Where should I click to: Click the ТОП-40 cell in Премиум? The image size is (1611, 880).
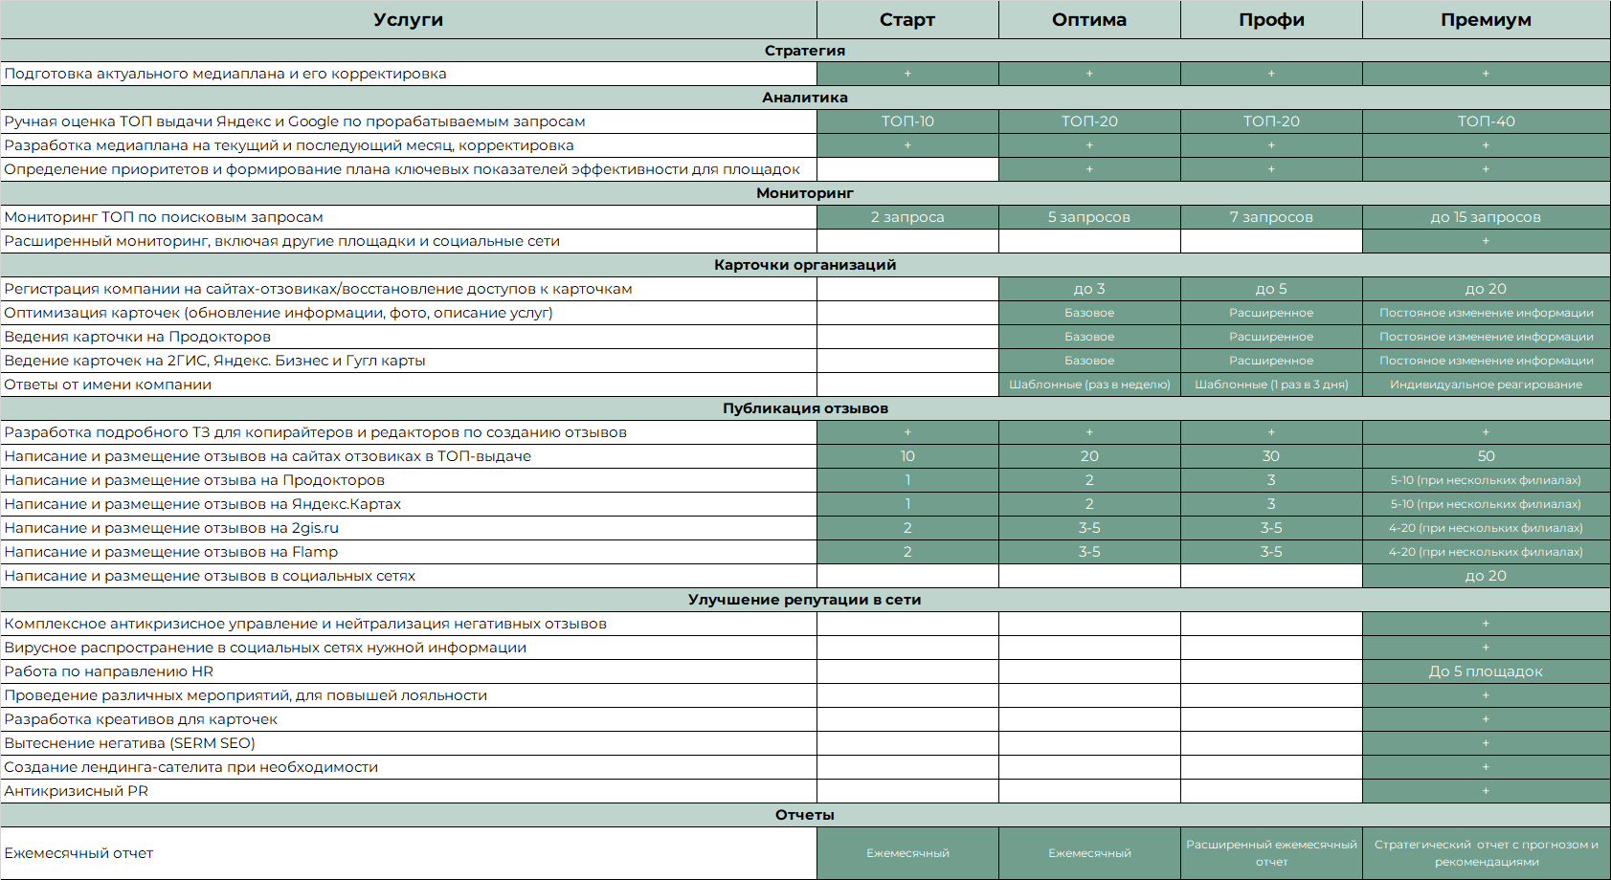point(1485,121)
